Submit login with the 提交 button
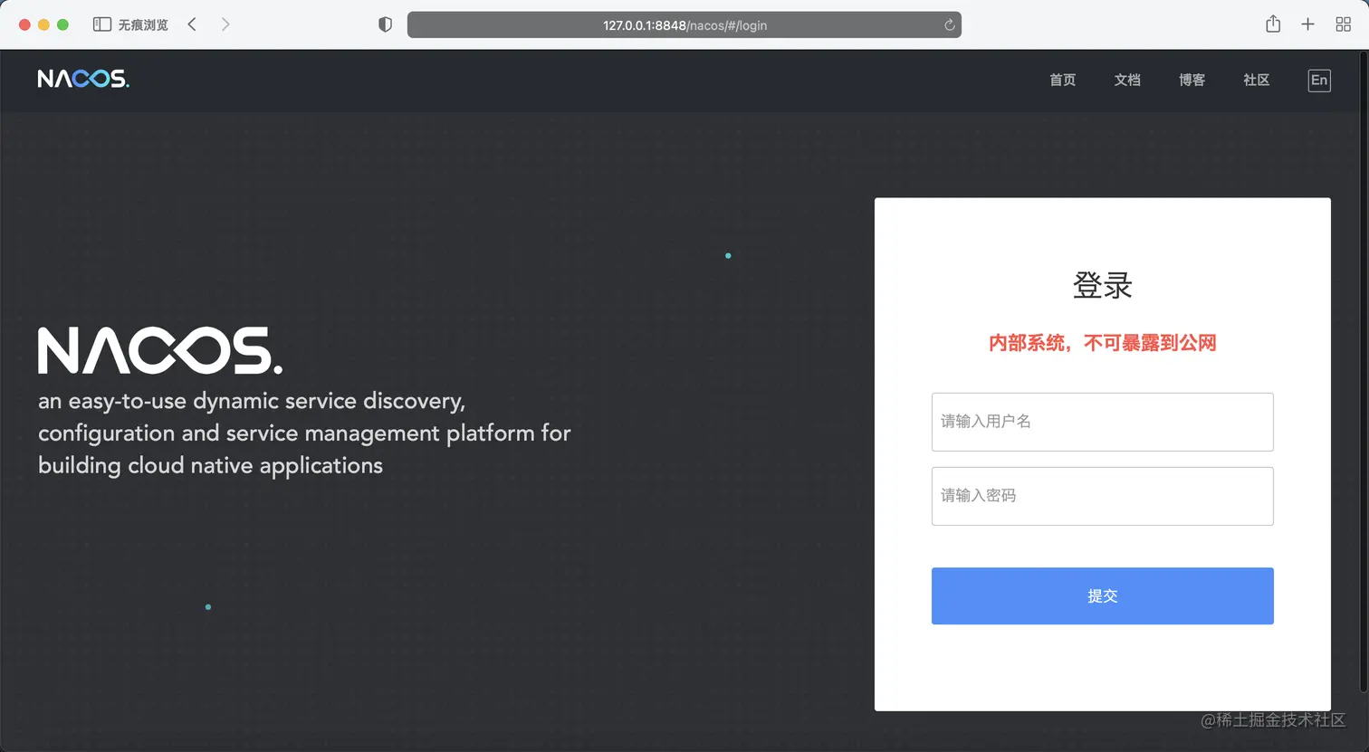Screen dimensions: 1369x752 [x=1102, y=595]
